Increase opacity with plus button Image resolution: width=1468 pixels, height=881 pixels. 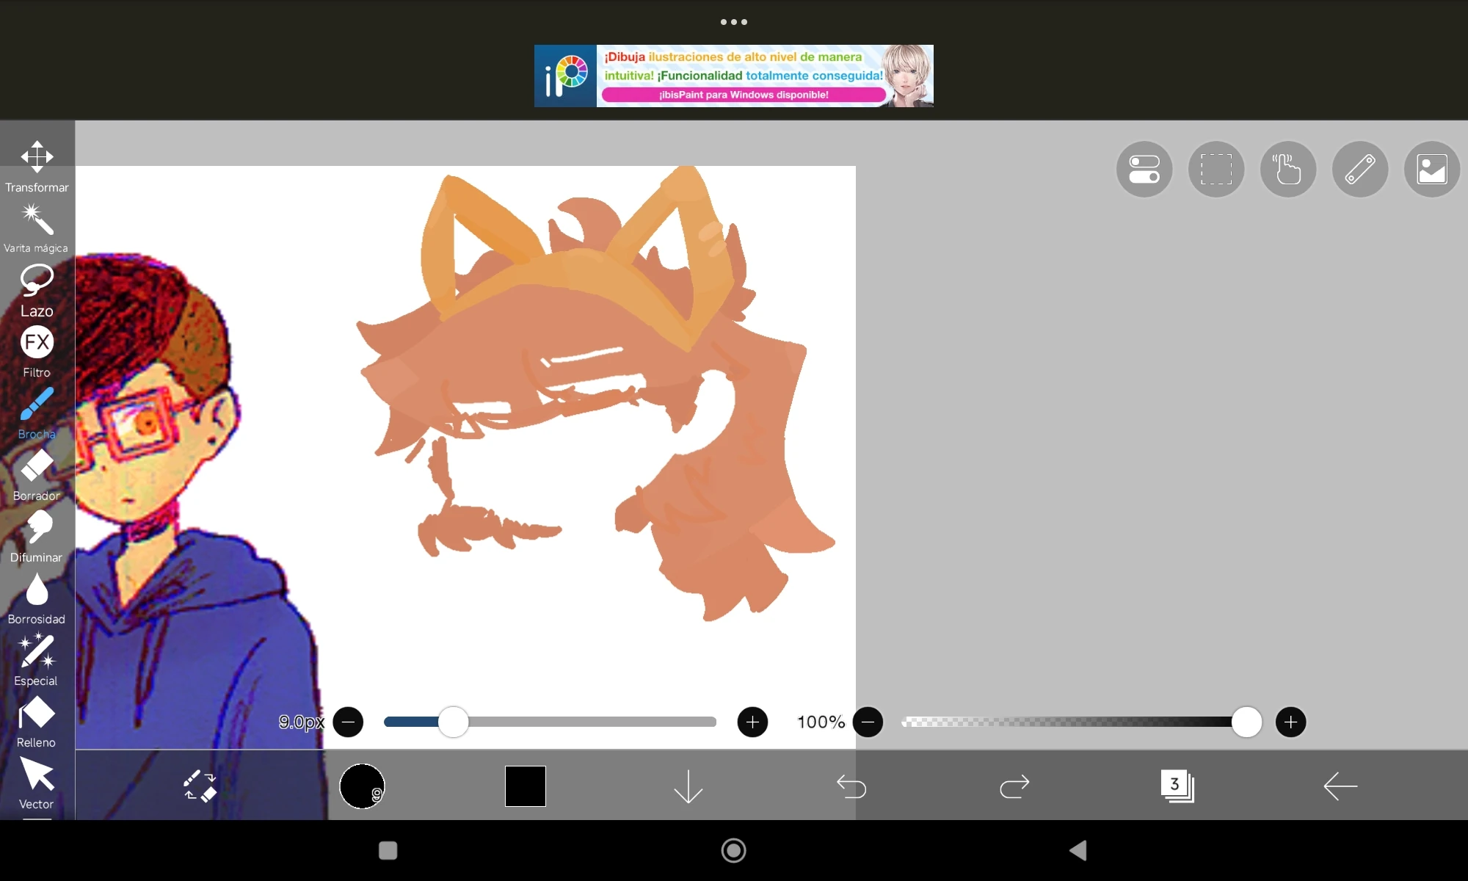click(1290, 722)
